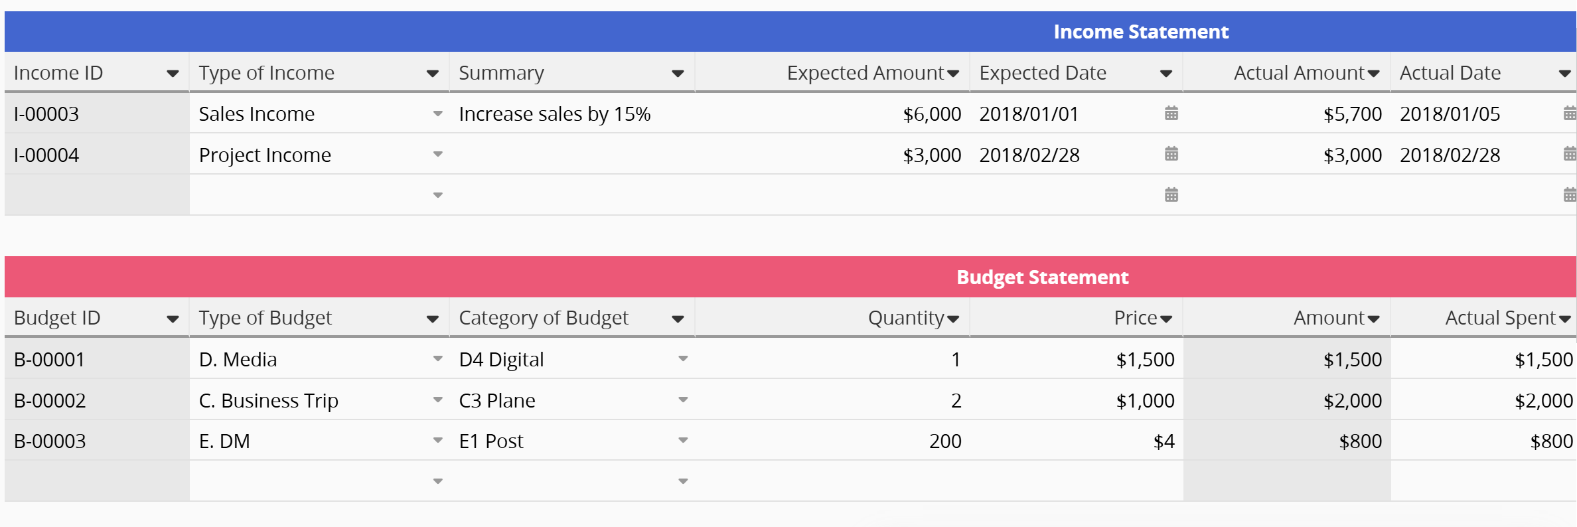
Task: Select the B-00002 budget ID cell
Action: click(x=97, y=400)
